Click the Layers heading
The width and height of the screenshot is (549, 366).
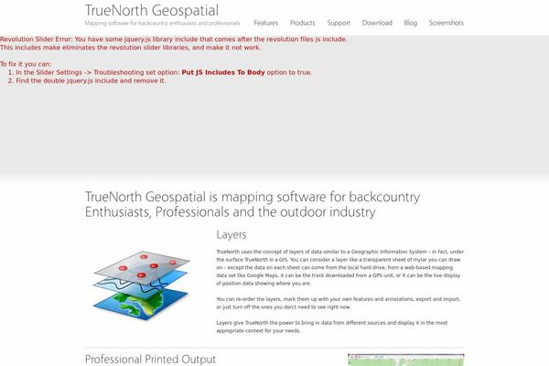coord(231,234)
